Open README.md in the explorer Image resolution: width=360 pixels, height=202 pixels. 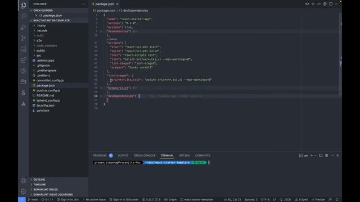(x=45, y=95)
